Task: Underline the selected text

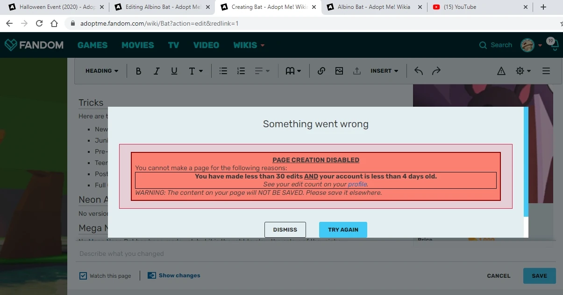Action: (x=174, y=71)
